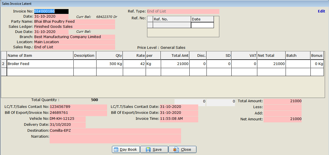Open the Sales Ledger field Finished Goods Sales
This screenshot has width=329, height=155.
click(x=74, y=26)
